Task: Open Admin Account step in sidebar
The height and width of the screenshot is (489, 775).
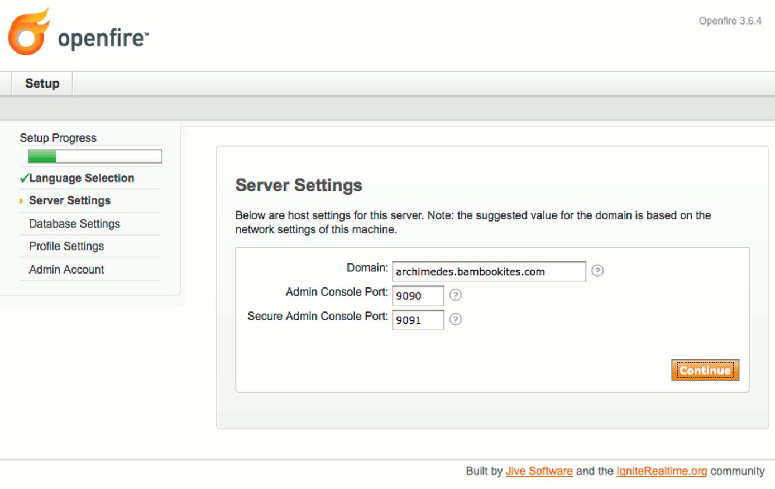Action: point(66,269)
